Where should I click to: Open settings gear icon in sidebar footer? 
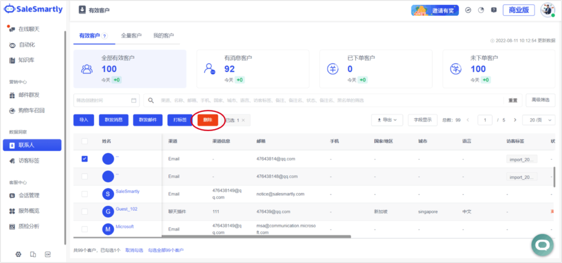click(x=18, y=254)
